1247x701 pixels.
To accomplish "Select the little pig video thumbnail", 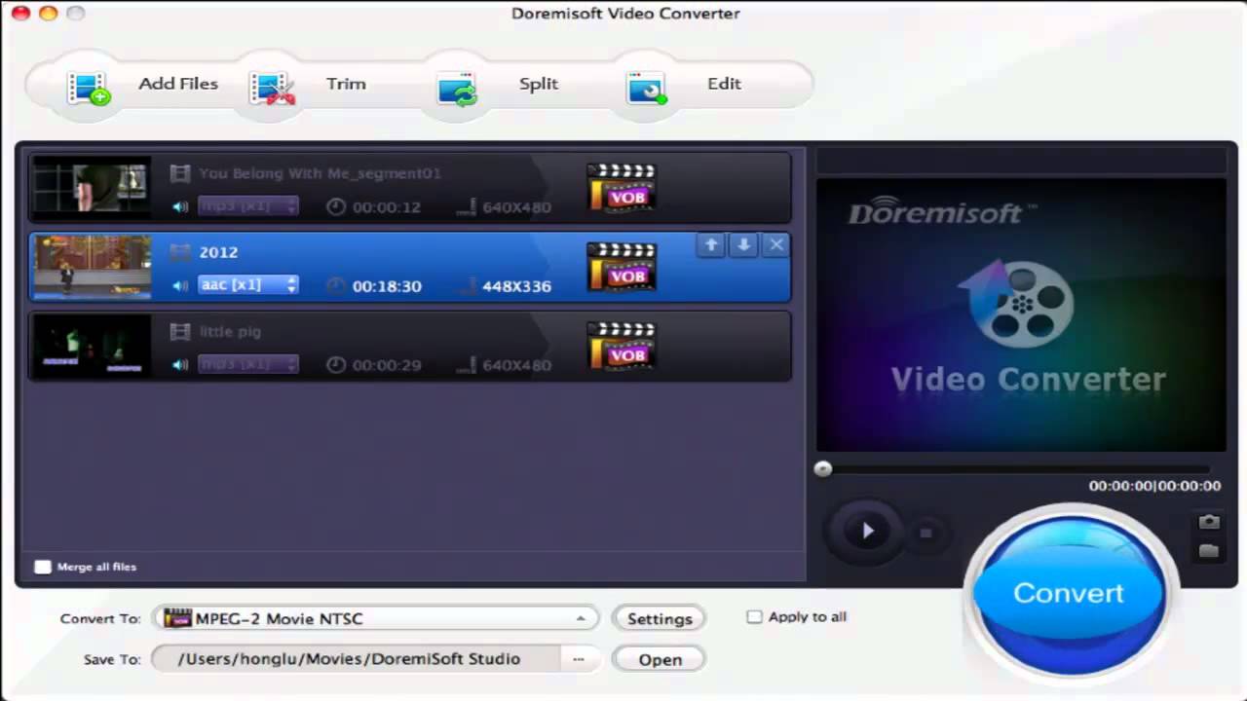I will [93, 346].
